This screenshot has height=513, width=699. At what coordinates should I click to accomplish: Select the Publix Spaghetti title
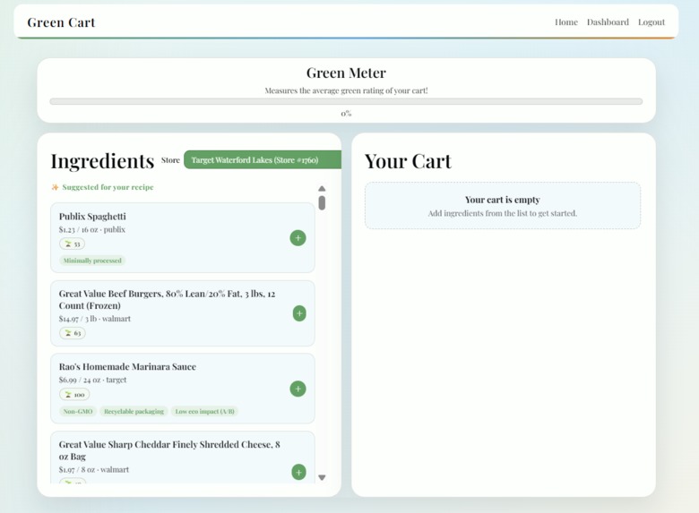[92, 217]
